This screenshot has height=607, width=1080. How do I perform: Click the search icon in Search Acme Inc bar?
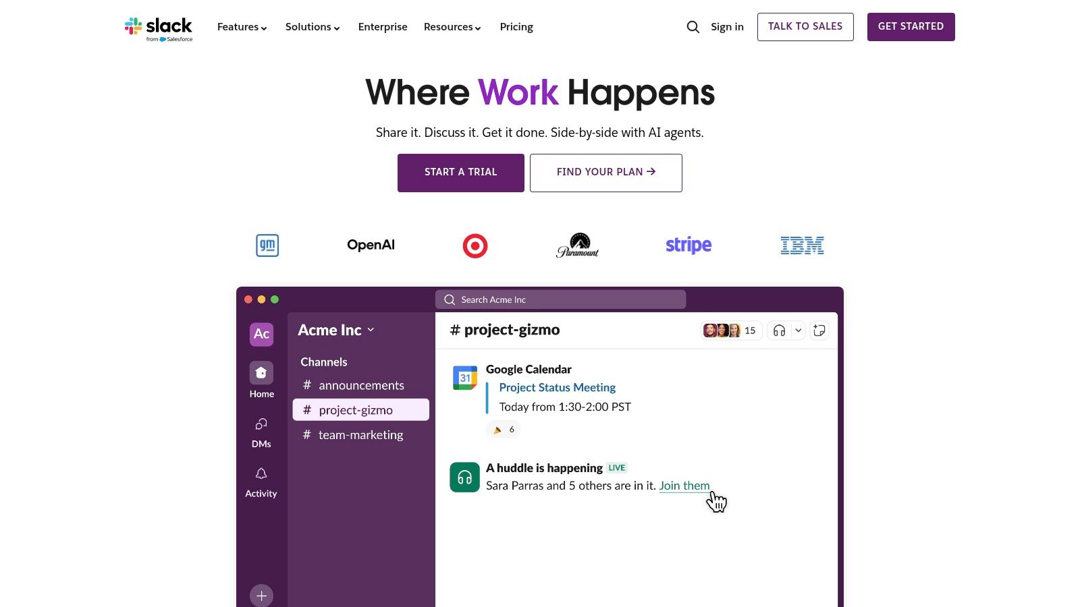[x=450, y=299]
